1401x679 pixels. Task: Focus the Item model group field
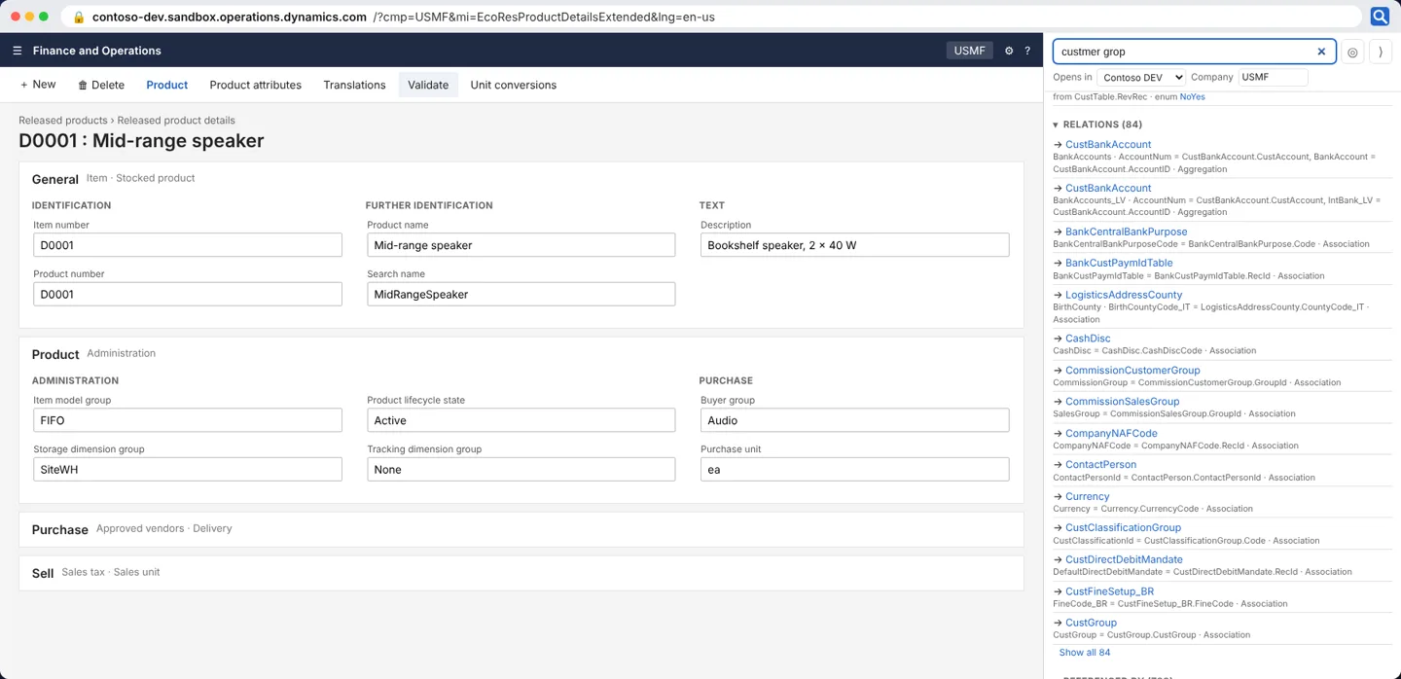tap(188, 420)
